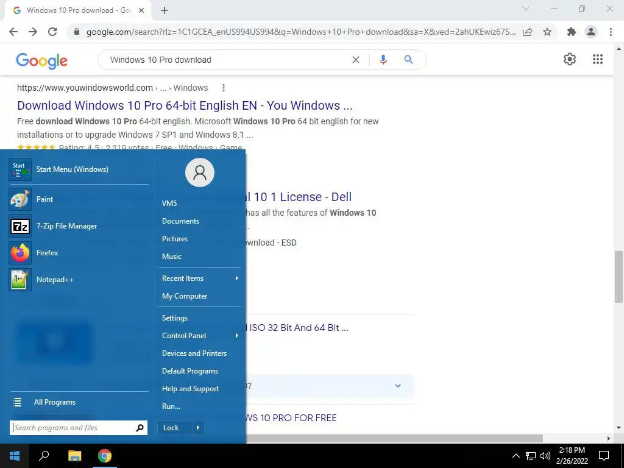Click start menu search magnifier icon

click(x=140, y=428)
